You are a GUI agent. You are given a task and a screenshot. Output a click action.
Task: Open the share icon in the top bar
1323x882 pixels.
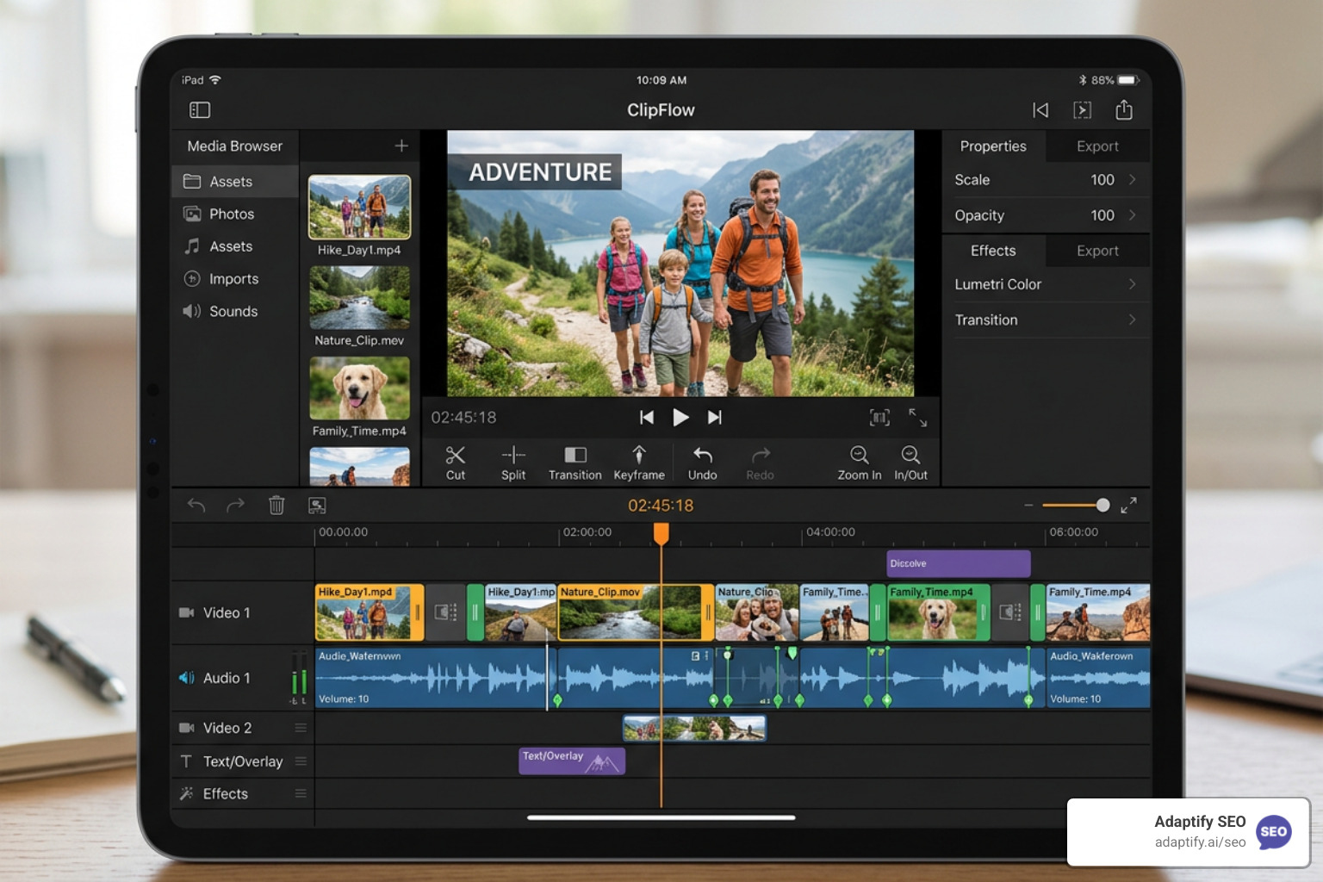coord(1124,109)
